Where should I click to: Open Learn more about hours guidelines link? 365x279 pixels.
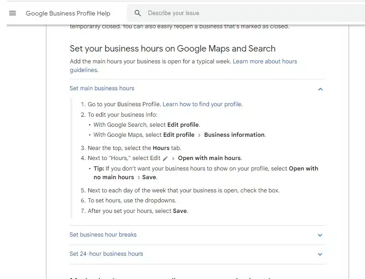(265, 61)
